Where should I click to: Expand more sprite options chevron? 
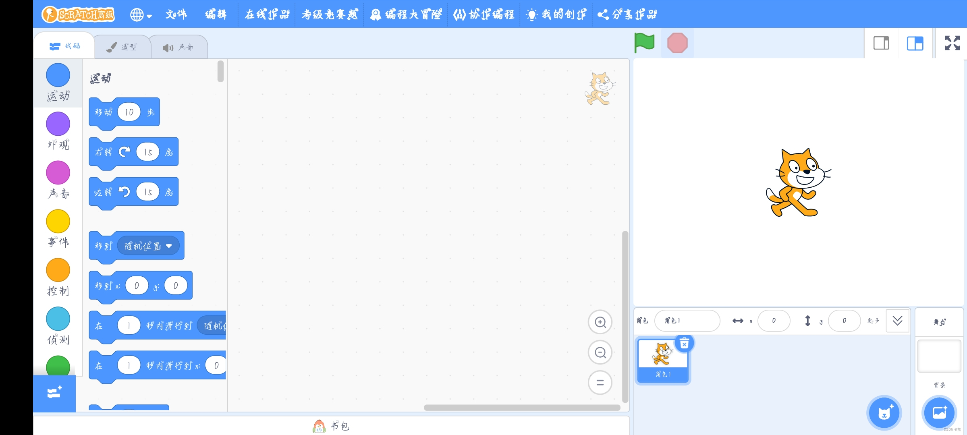click(897, 321)
